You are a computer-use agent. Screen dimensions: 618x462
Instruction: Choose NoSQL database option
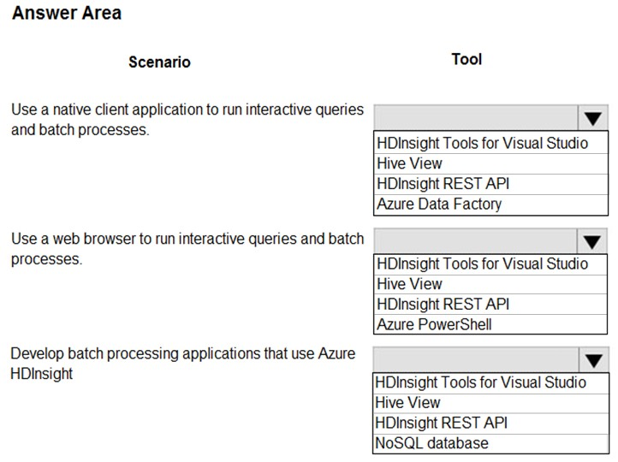tap(490, 443)
